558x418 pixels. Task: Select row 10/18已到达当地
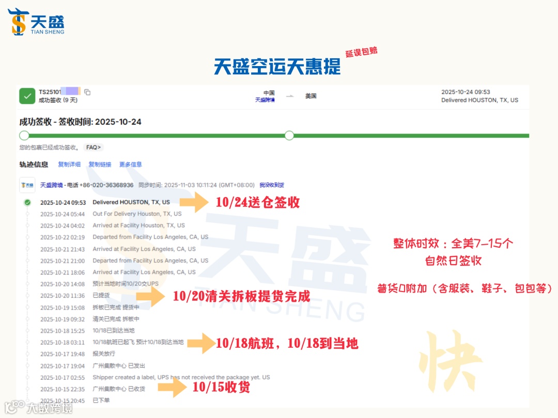(87, 331)
